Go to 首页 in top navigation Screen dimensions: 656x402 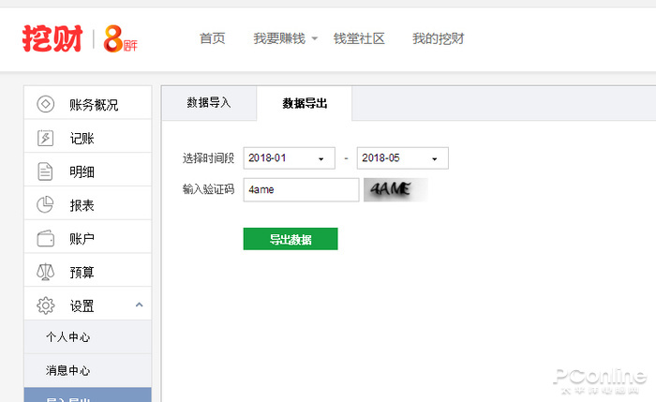pyautogui.click(x=212, y=38)
